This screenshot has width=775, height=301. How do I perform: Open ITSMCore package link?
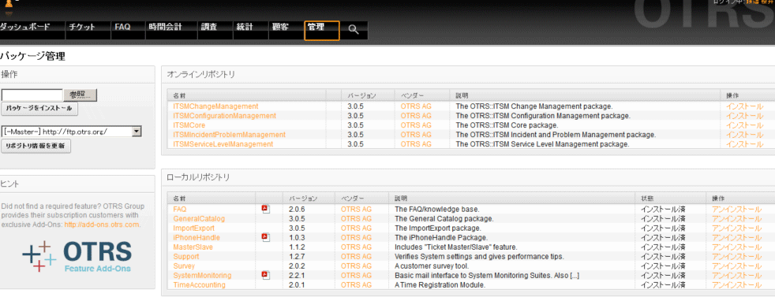[189, 124]
